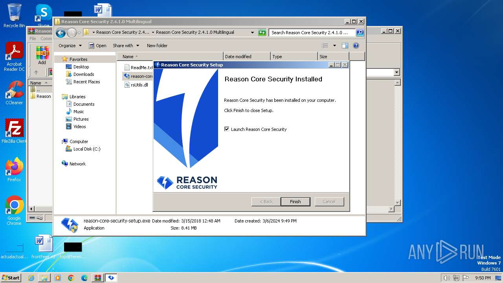Click the taskbar clock 9:50 PM
The height and width of the screenshot is (283, 503).
(483, 278)
